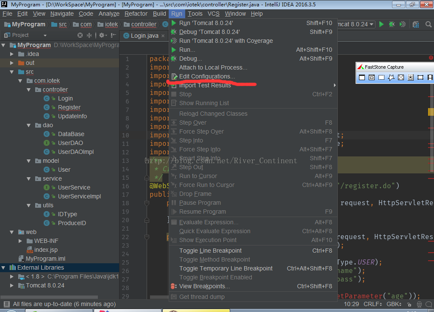
Task: Open the VCS menu
Action: click(214, 14)
